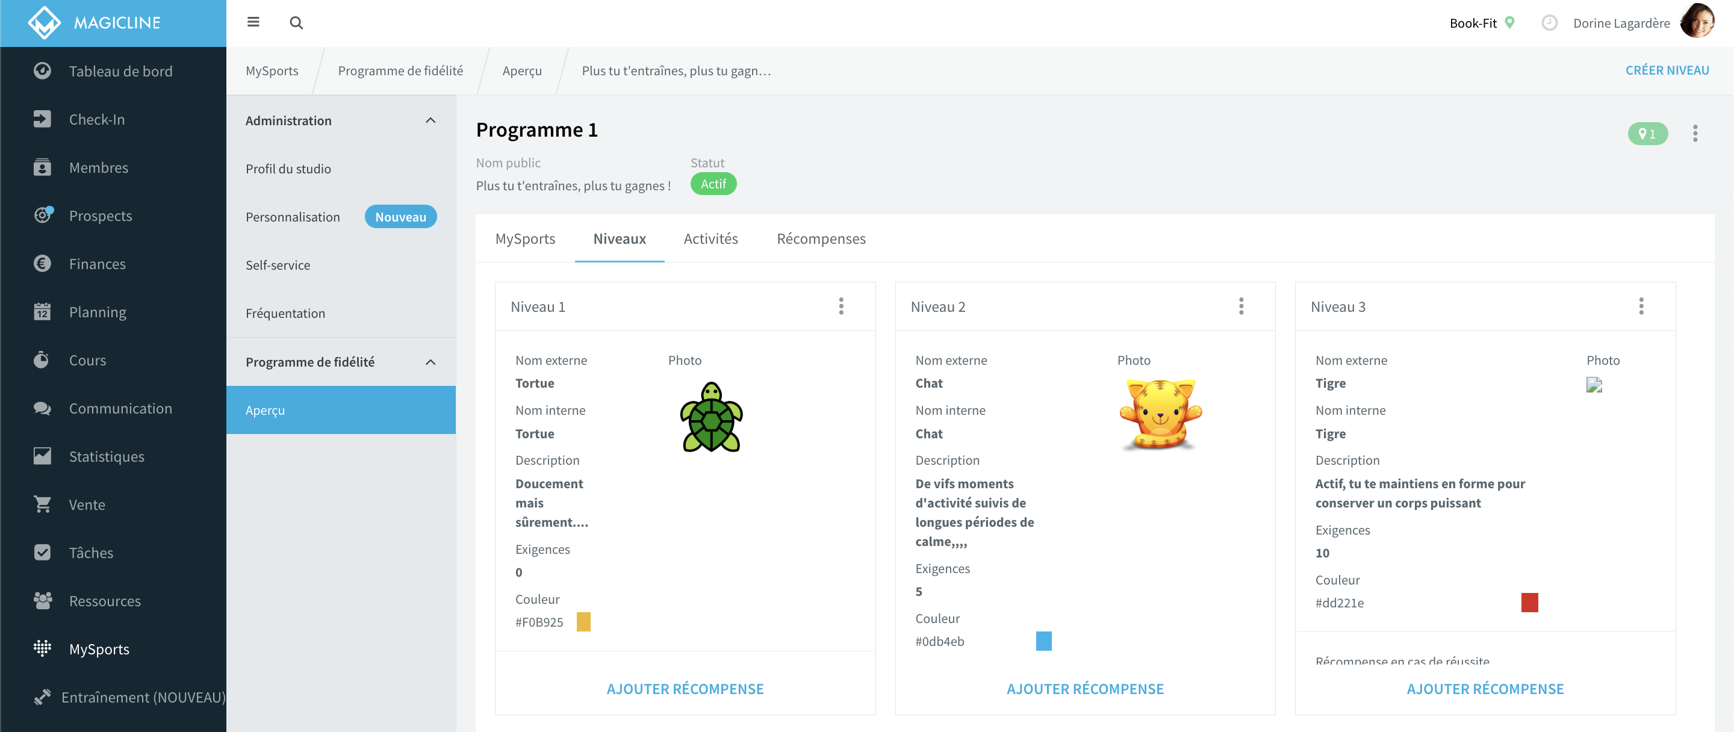The image size is (1734, 732).
Task: Click the Ressources people icon
Action: click(x=42, y=600)
